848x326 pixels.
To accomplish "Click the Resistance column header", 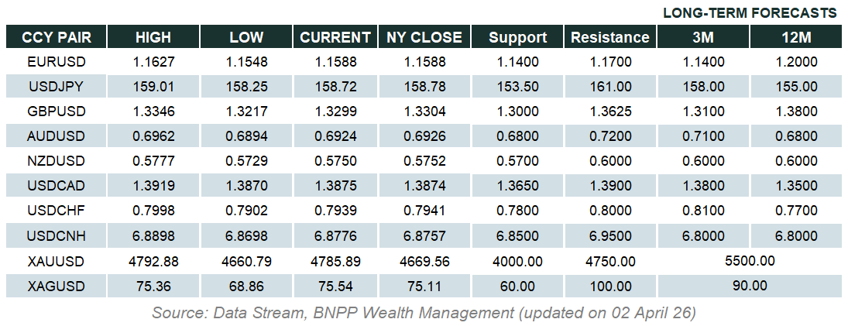I will (609, 37).
